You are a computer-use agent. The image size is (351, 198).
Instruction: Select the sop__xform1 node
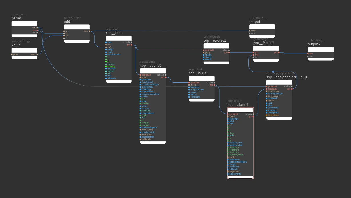pos(240,143)
